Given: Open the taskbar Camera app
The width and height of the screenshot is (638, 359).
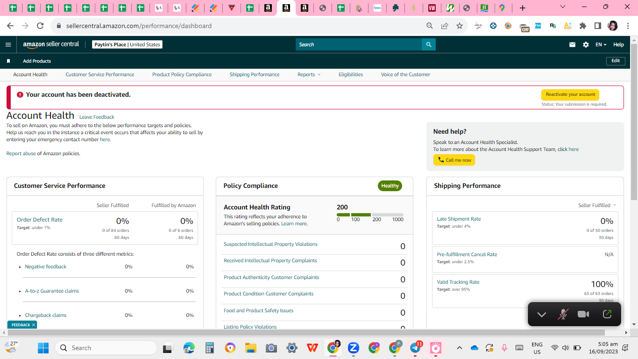Looking at the screenshot, I should (271, 348).
